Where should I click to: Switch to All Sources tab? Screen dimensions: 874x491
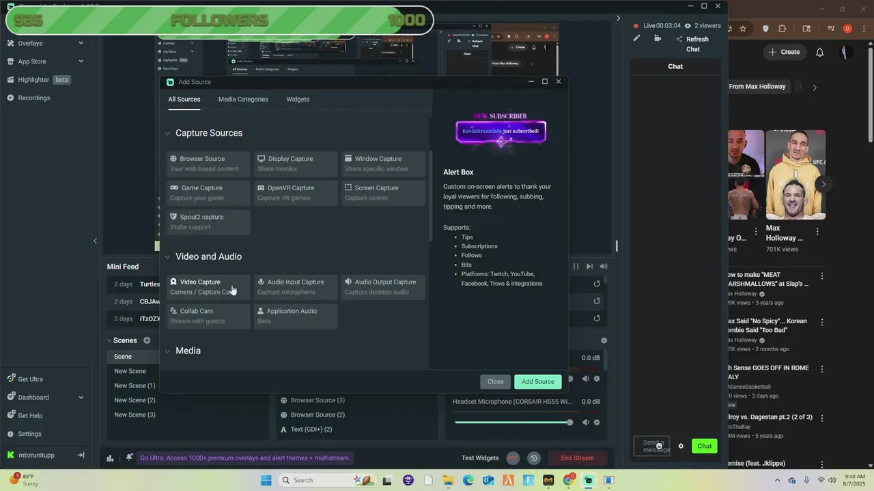[x=184, y=100]
